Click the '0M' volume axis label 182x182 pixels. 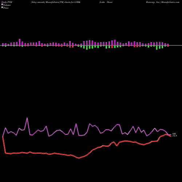pyautogui.click(x=174, y=134)
